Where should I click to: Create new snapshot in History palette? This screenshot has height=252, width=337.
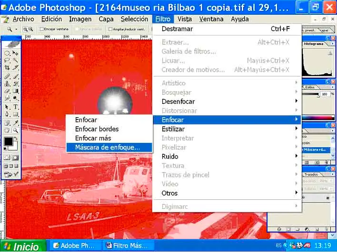pyautogui.click(x=317, y=162)
